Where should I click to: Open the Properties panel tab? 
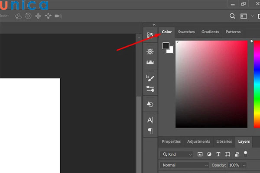pyautogui.click(x=171, y=141)
